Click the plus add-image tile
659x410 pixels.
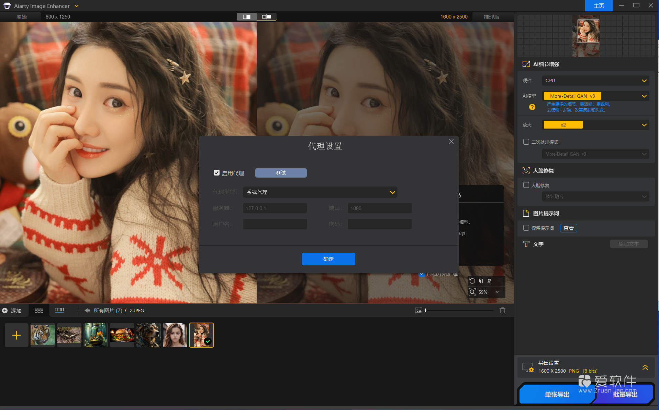click(16, 335)
